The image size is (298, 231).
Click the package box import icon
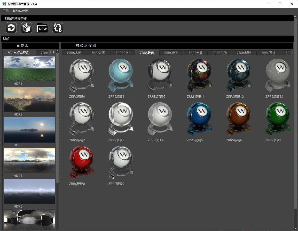point(27,28)
